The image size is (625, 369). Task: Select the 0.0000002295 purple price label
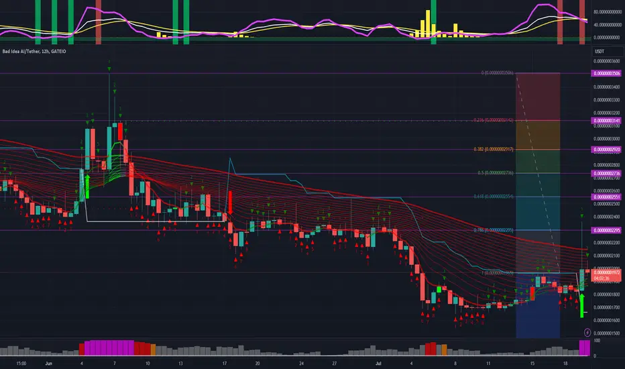[606, 230]
